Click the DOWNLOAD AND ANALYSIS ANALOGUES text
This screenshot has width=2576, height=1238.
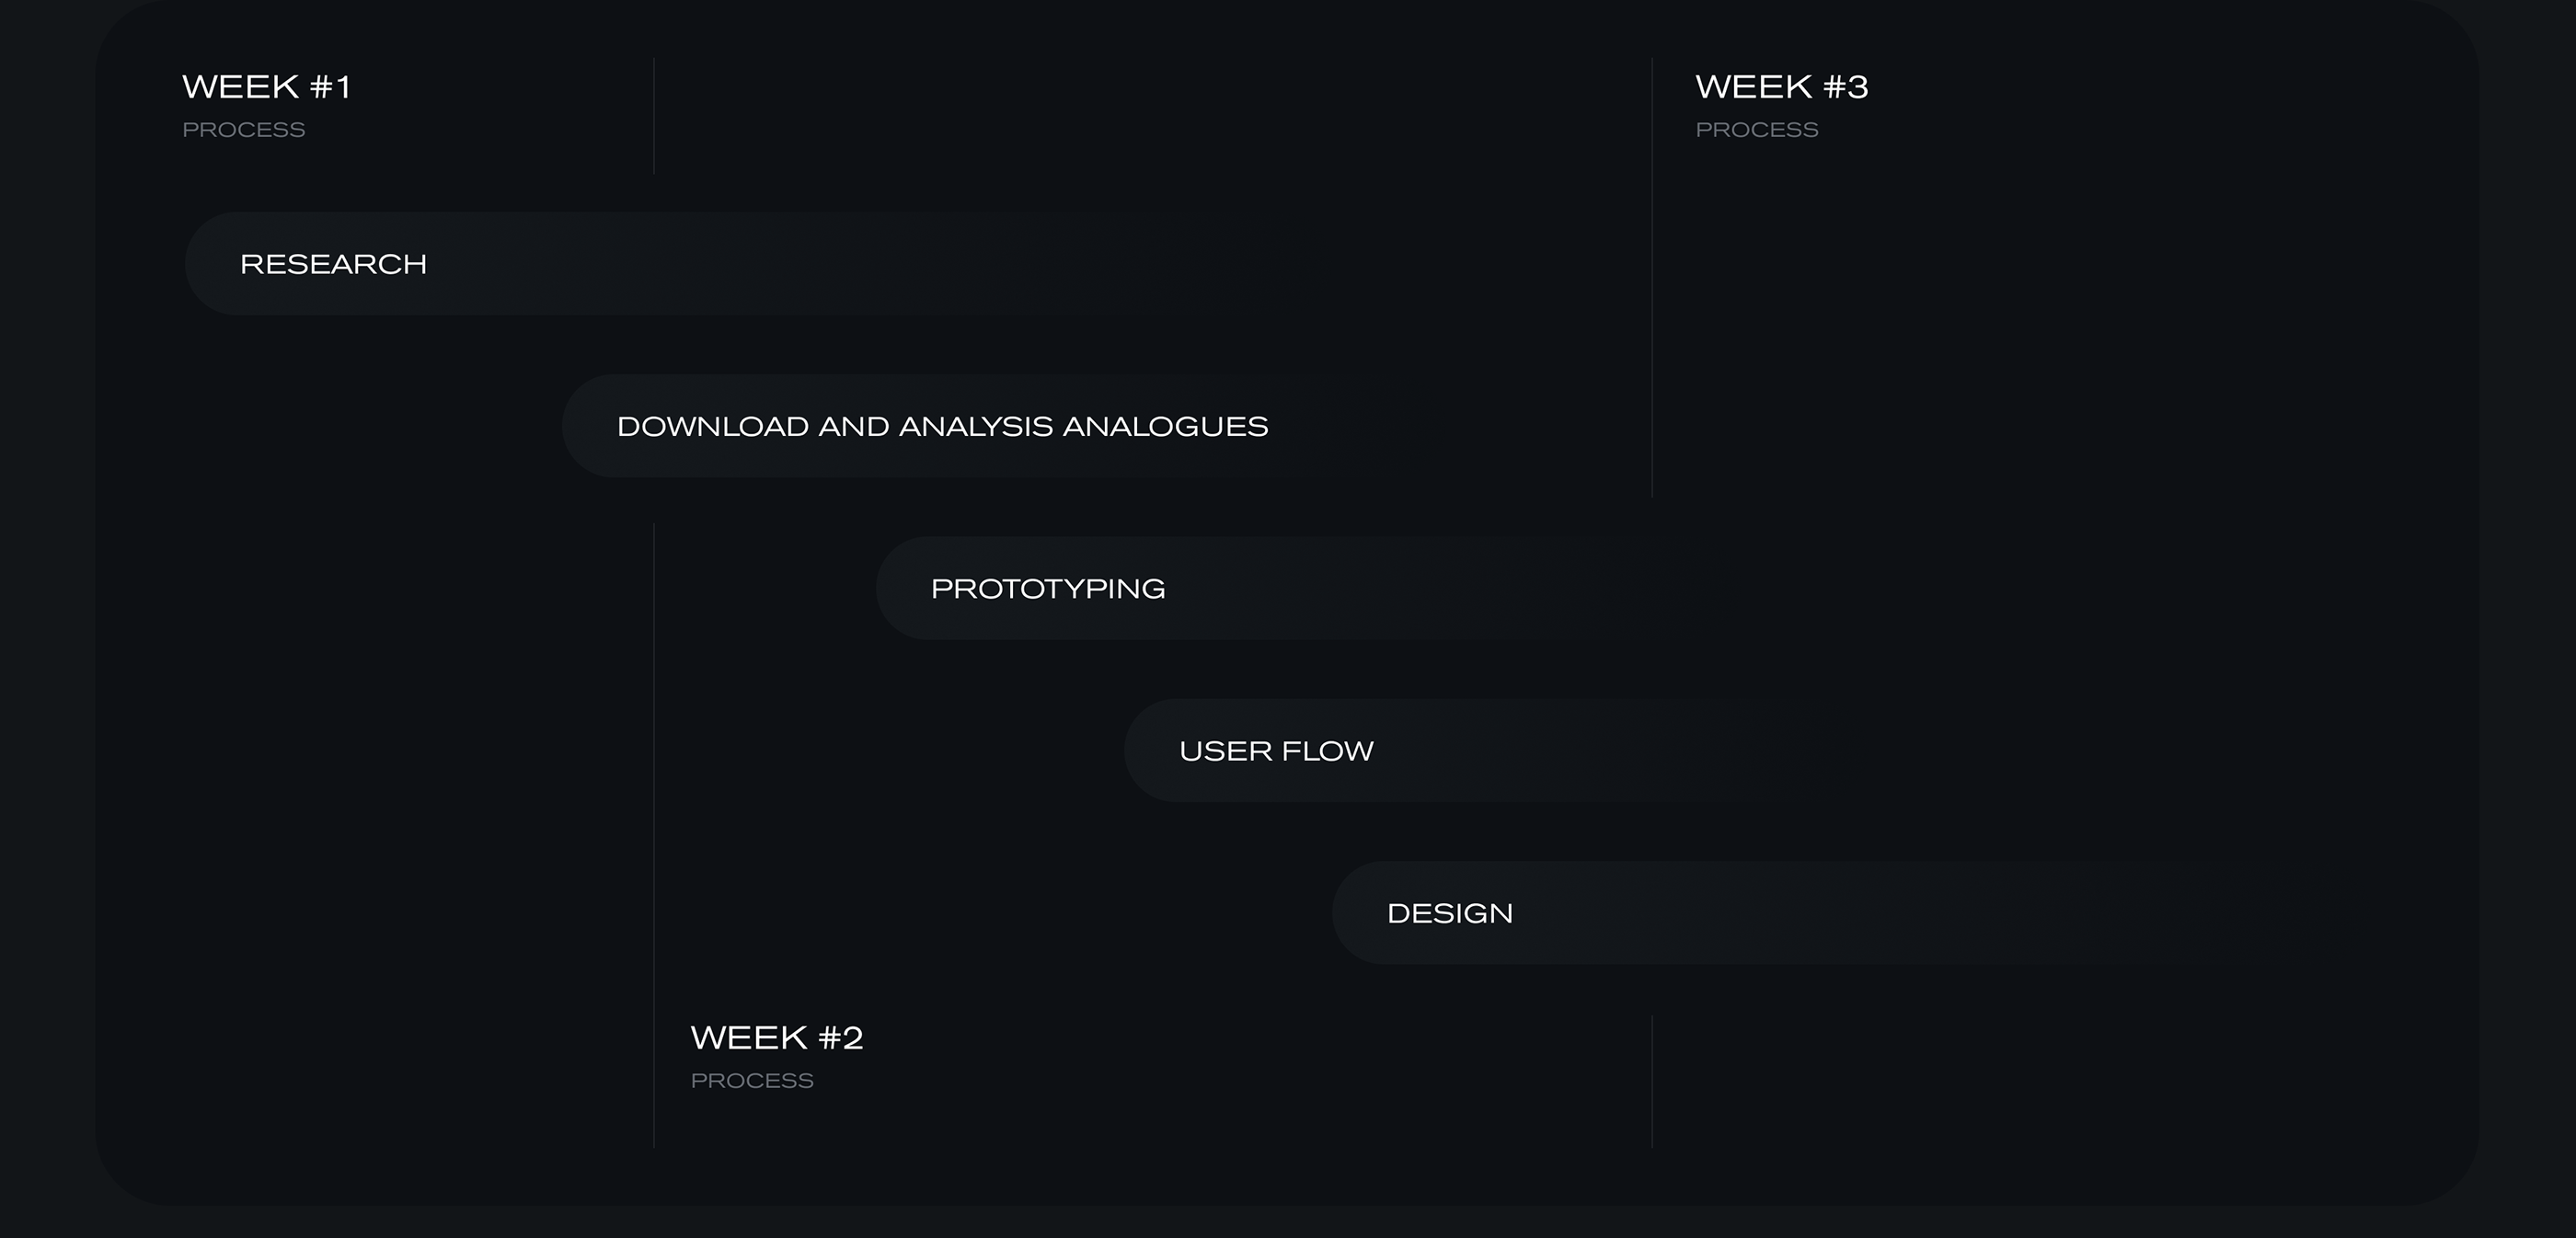pos(942,426)
